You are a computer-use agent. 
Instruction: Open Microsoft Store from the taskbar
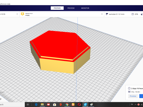click(55, 105)
